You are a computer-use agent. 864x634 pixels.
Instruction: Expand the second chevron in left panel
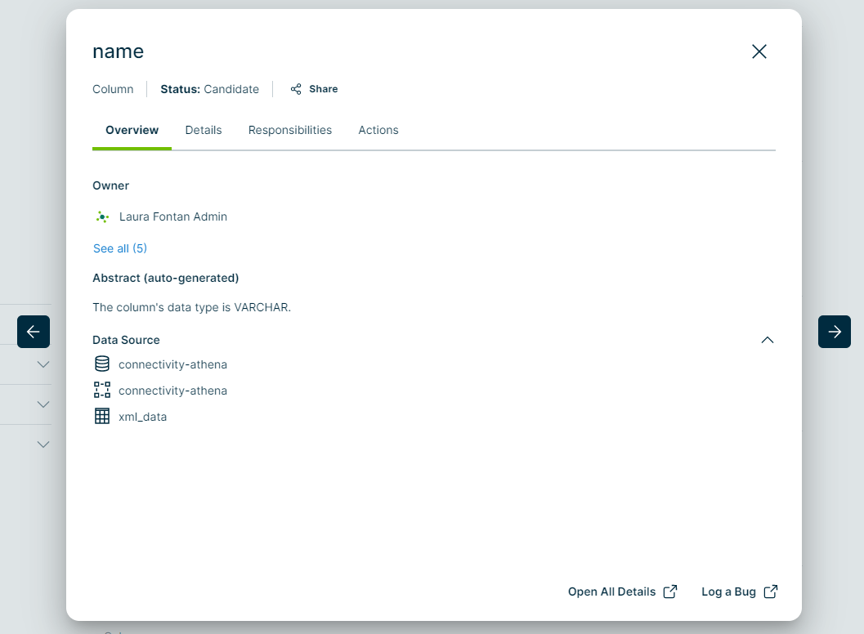point(43,404)
